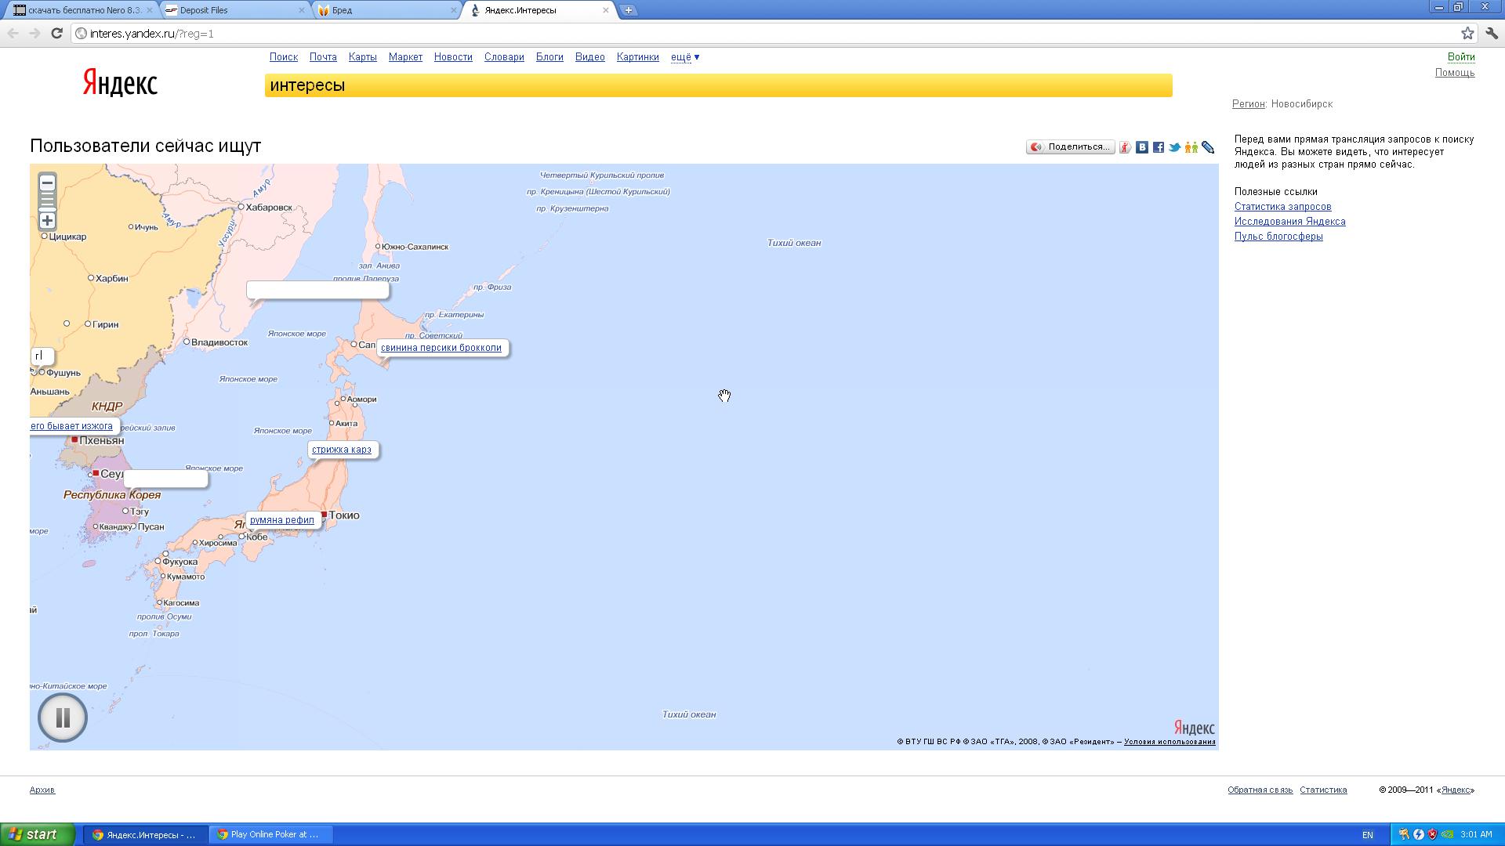This screenshot has width=1505, height=846.
Task: Share on Twitter bird icon
Action: point(1175,147)
